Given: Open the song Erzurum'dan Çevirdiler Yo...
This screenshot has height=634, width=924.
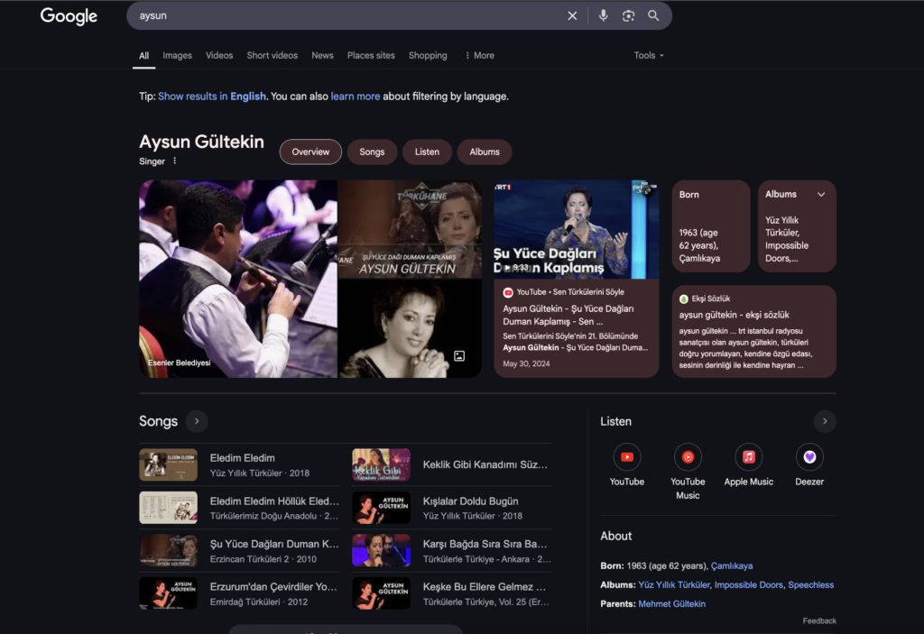Looking at the screenshot, I should [x=239, y=594].
